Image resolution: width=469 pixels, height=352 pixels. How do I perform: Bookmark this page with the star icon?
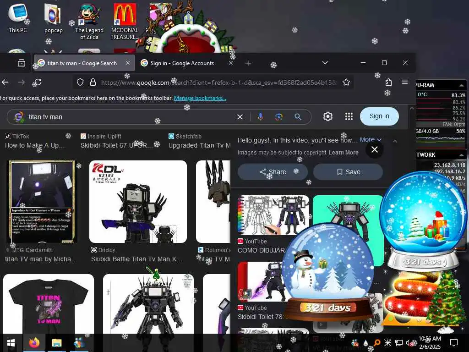(346, 82)
